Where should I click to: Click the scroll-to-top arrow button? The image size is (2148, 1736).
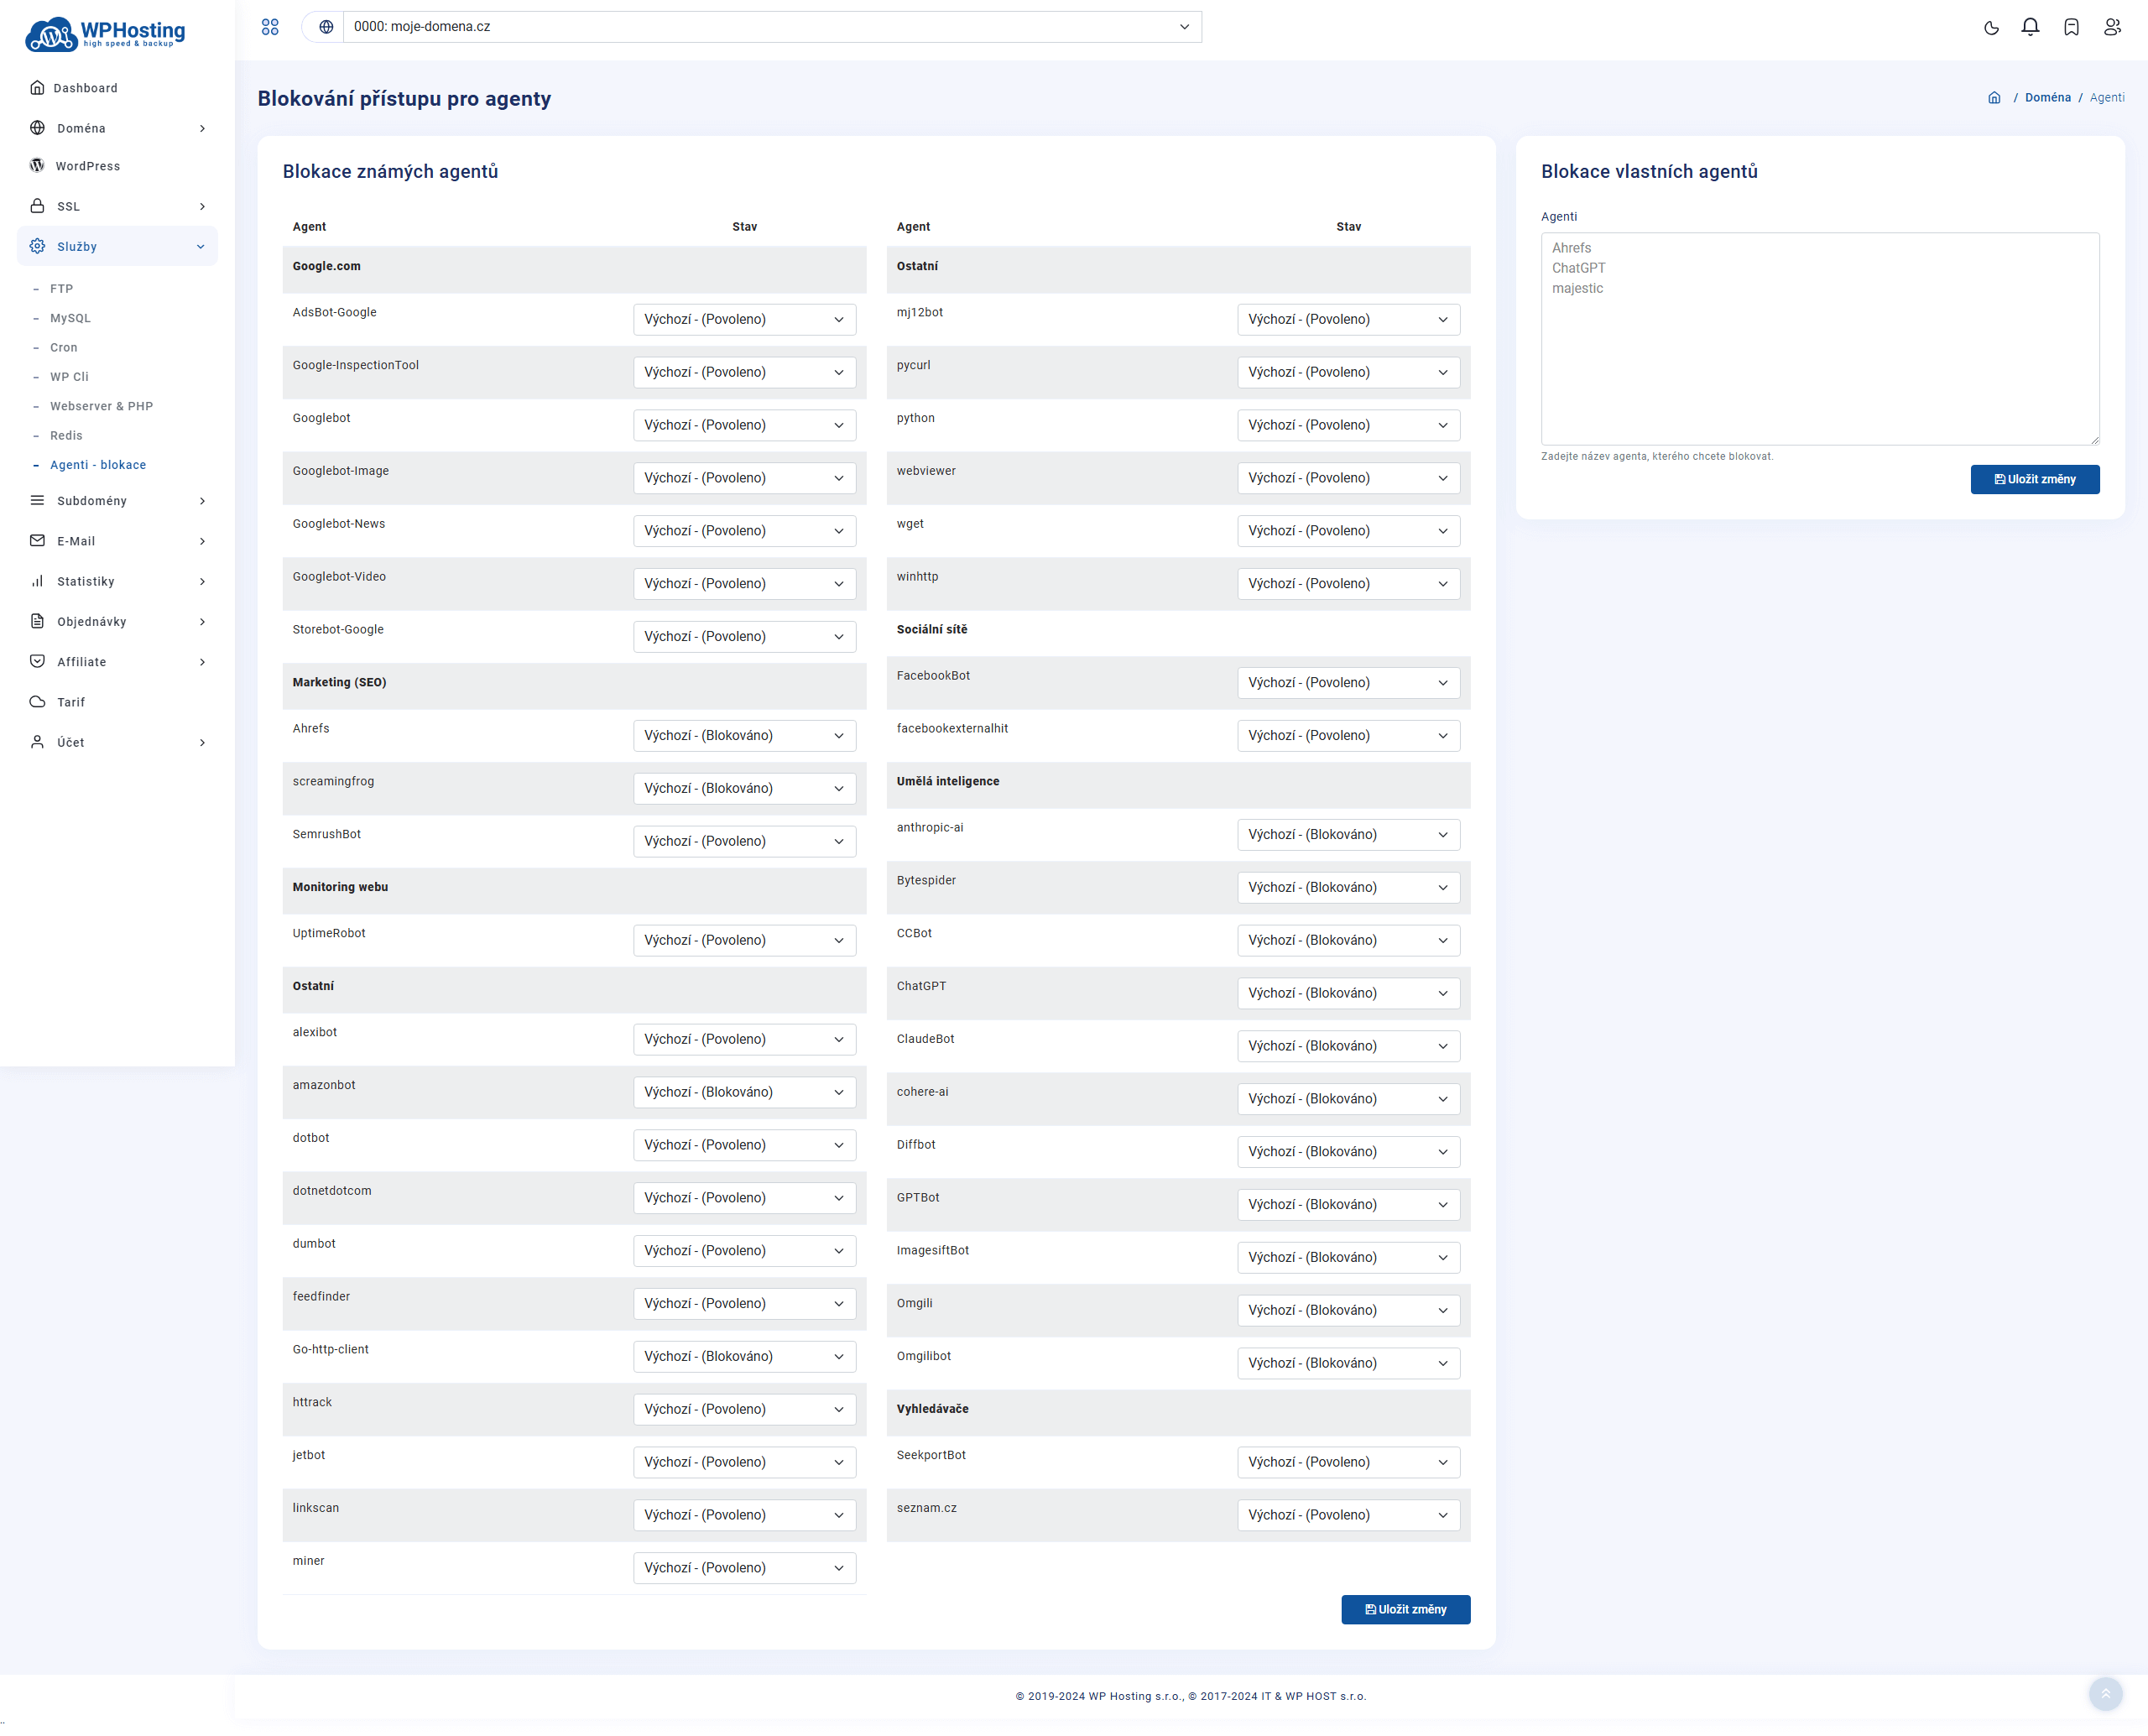pos(2105,1694)
